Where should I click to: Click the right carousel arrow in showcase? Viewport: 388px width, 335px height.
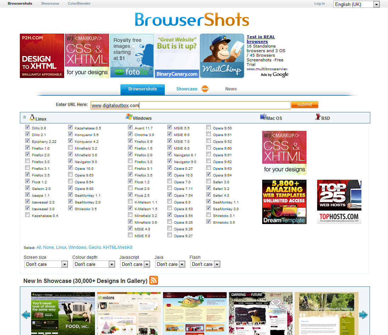pyautogui.click(x=363, y=314)
